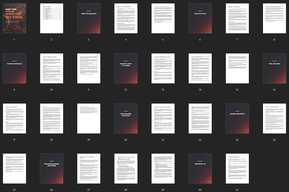Viewport: 289px width, 192px height.
Task: Open Chapter 8 text page numbered 27
Action: (89, 168)
